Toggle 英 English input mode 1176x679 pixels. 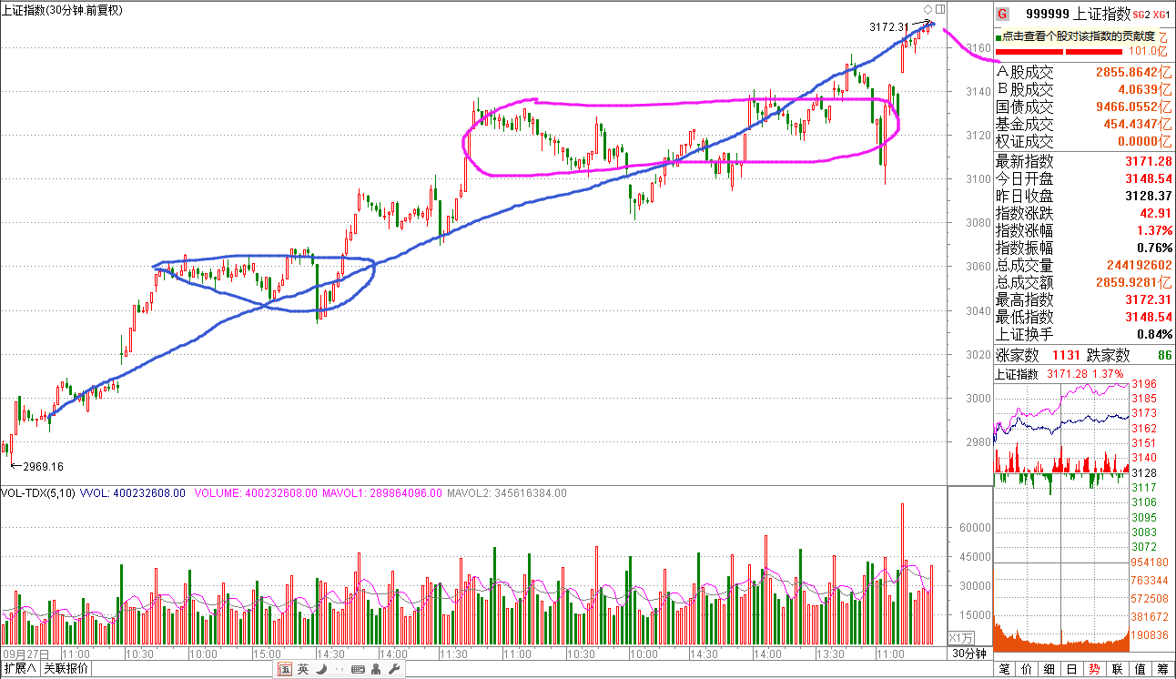click(302, 670)
